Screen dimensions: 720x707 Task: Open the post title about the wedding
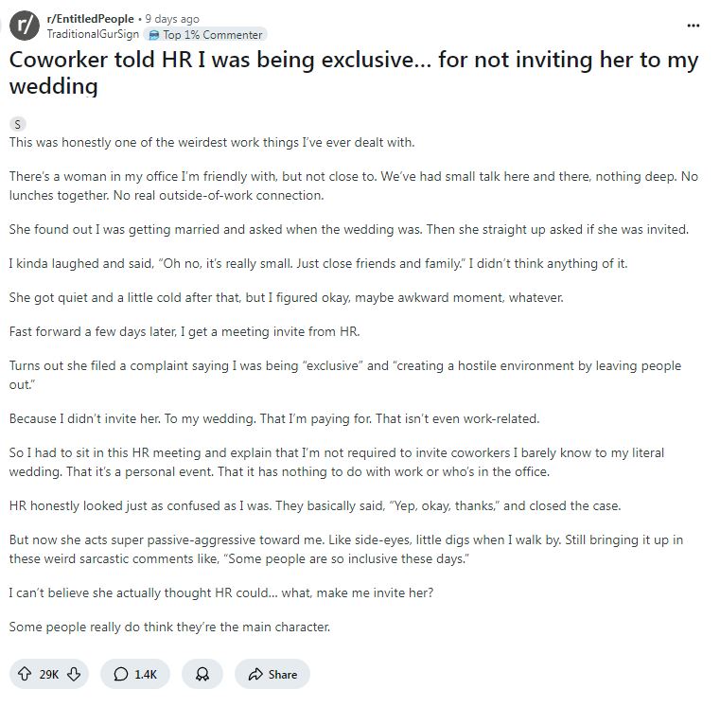pos(354,73)
